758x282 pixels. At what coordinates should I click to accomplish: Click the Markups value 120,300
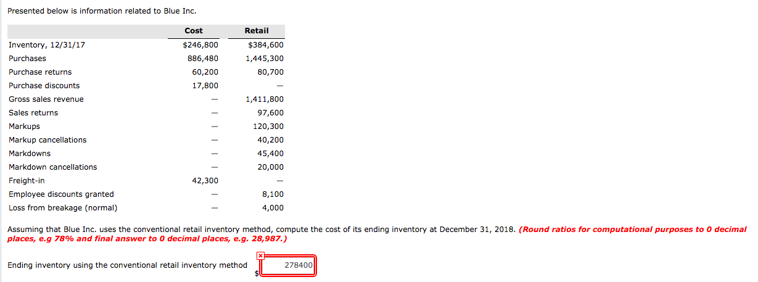tap(268, 126)
